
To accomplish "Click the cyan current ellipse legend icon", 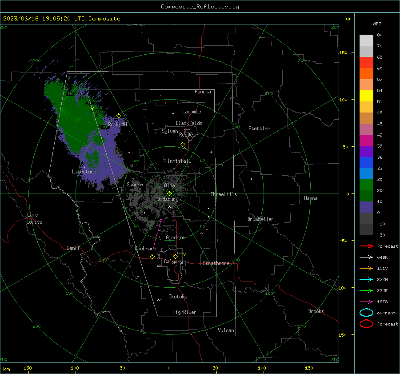I will pos(366,313).
